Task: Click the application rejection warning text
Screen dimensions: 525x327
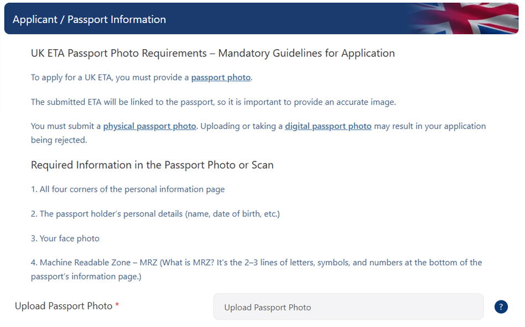Action: click(258, 133)
